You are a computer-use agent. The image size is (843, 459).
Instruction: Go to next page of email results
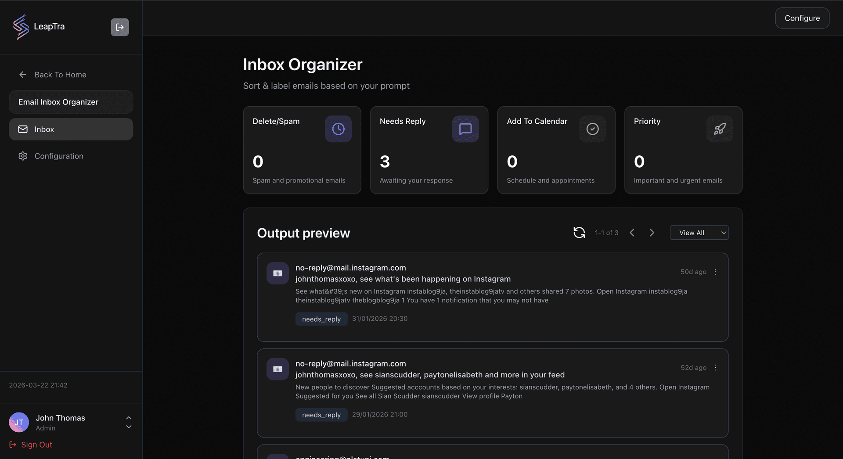652,233
